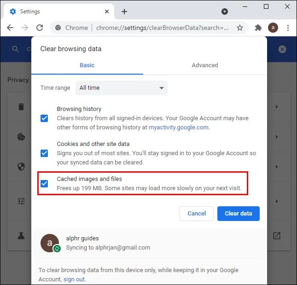
Task: Maximize the Chrome window
Action: click(266, 6)
